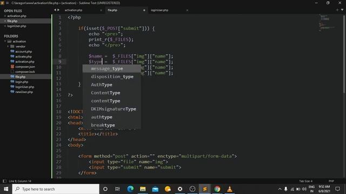The height and width of the screenshot is (194, 346).
Task: Collapse the activation folder
Action: [x=5, y=41]
